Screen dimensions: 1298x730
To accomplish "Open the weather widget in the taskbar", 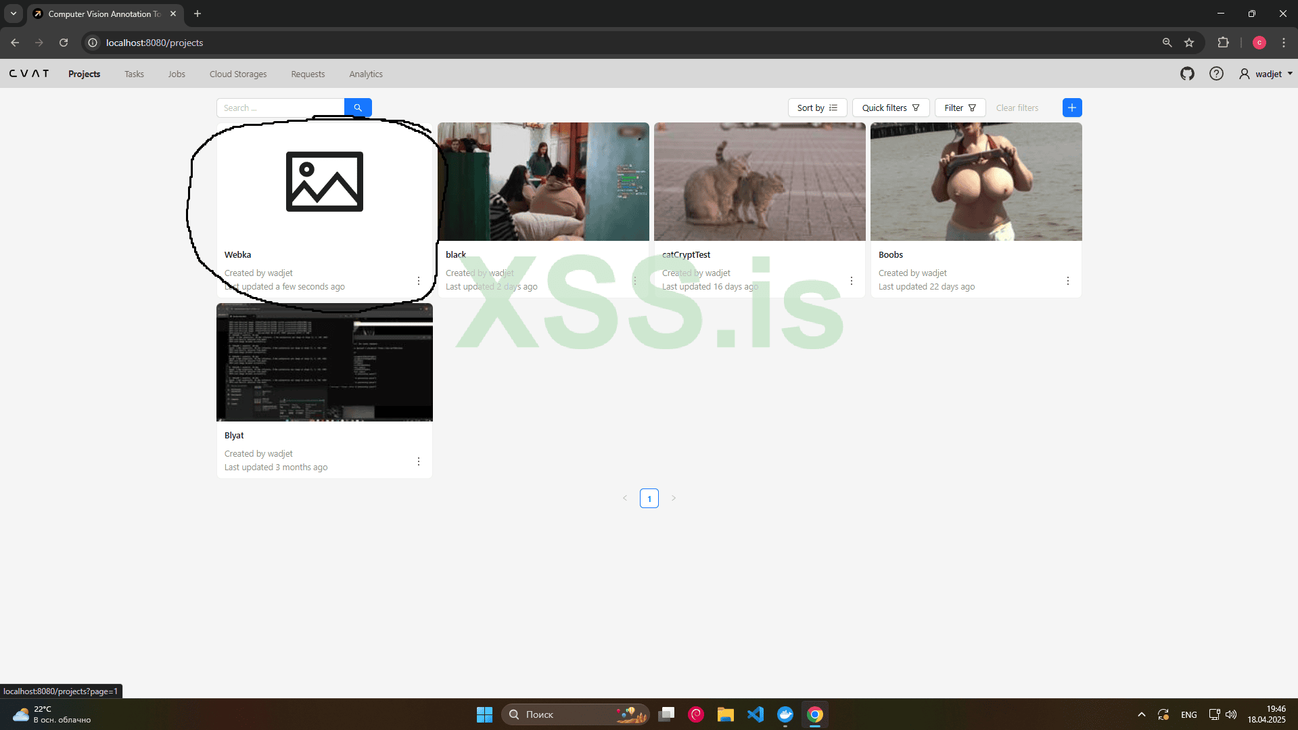I will coord(51,714).
